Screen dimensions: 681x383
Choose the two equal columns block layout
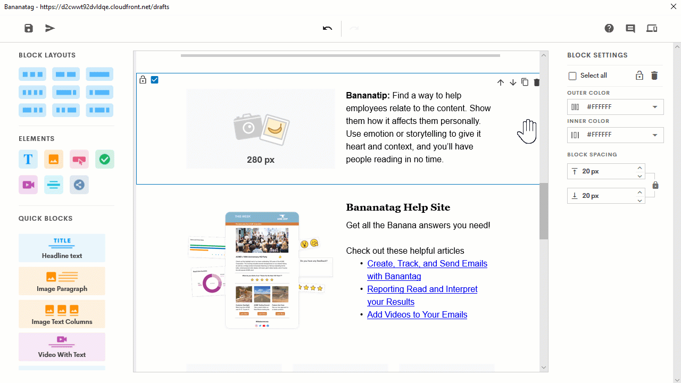coord(66,74)
